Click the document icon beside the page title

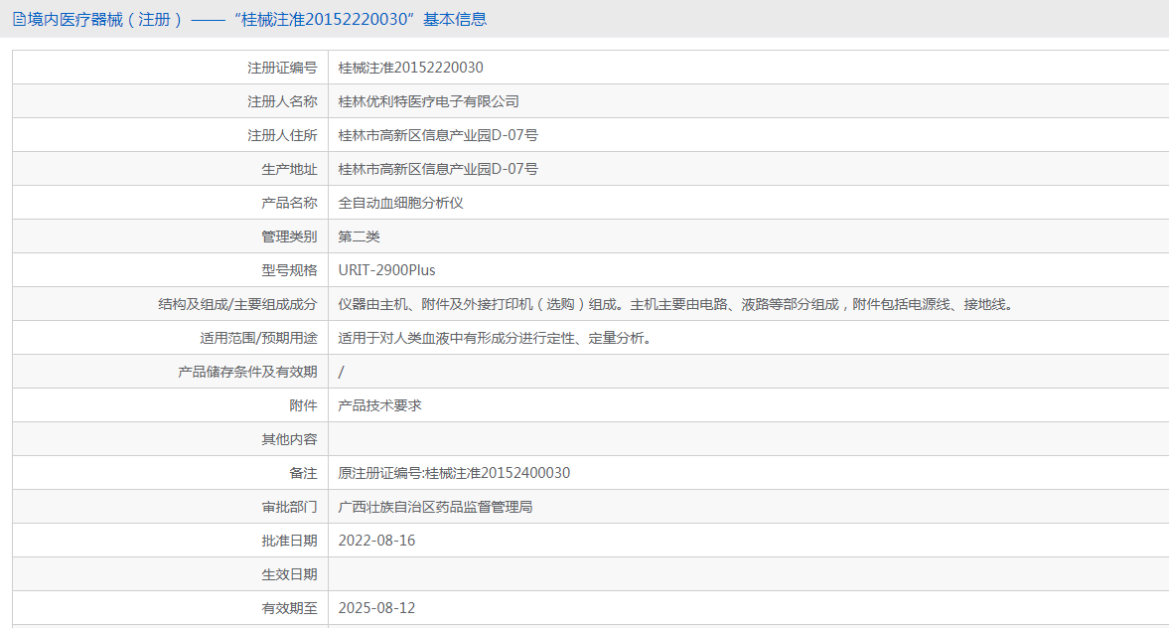pyautogui.click(x=19, y=20)
